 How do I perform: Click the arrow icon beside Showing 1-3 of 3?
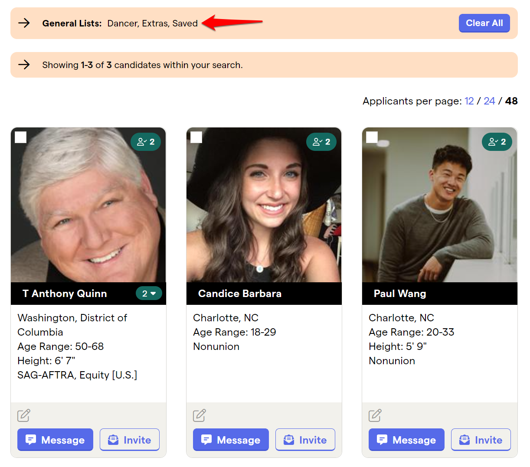pyautogui.click(x=24, y=65)
